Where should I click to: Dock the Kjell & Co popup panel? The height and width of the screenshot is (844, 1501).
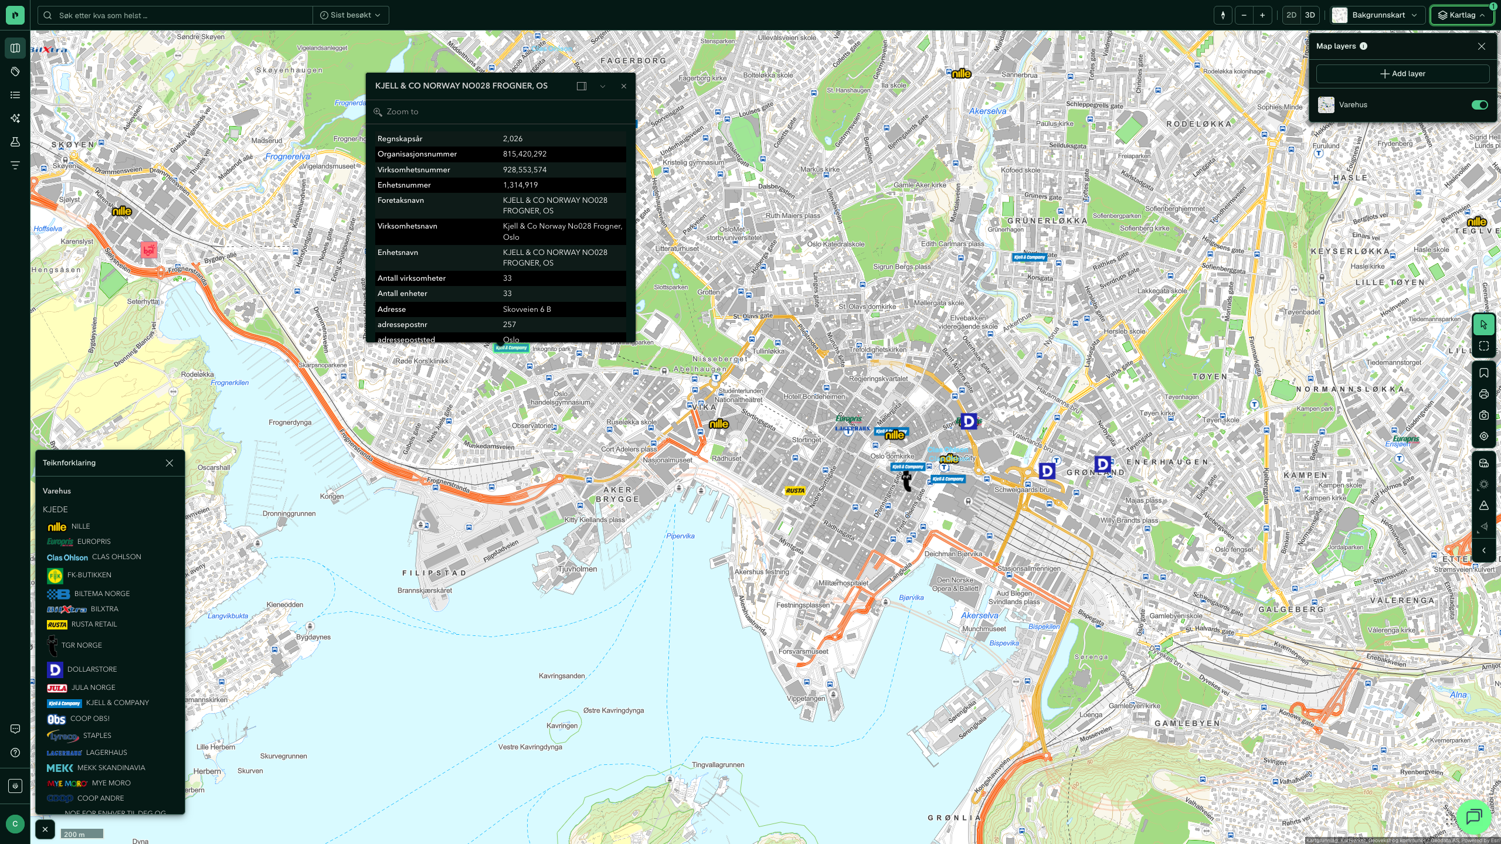point(582,86)
